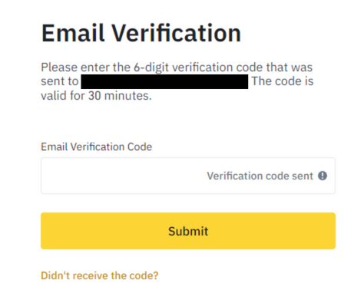Click the word "Email" in the heading

pos(73,33)
